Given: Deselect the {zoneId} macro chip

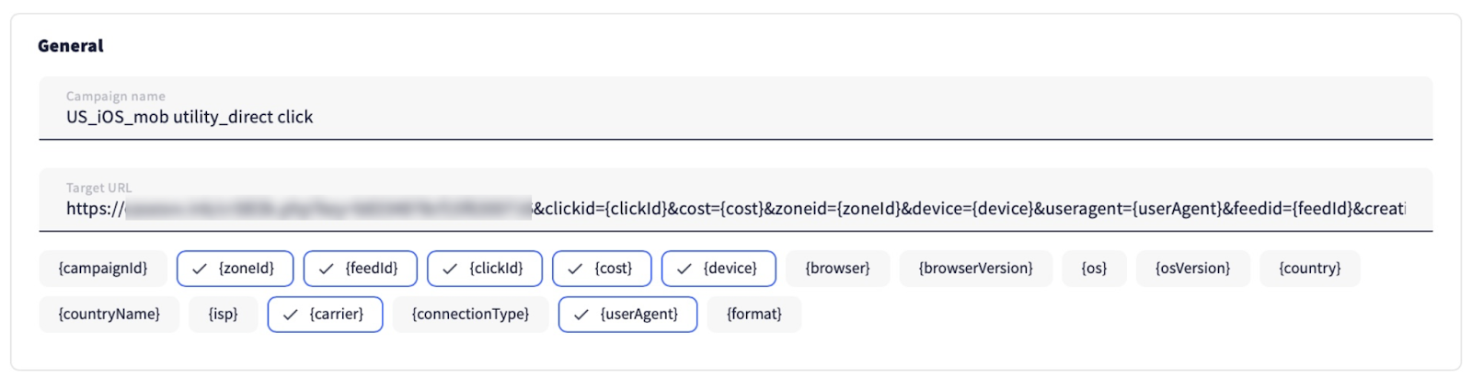Looking at the screenshot, I should tap(236, 269).
